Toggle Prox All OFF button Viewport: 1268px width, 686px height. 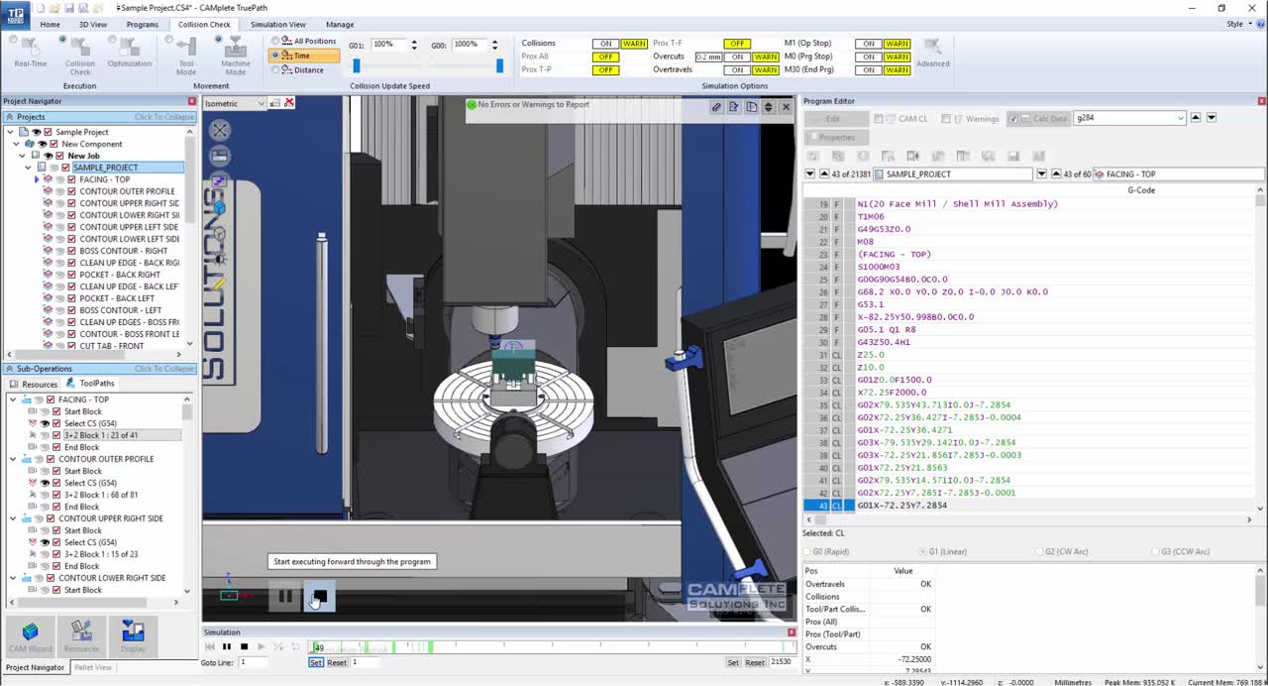click(606, 57)
